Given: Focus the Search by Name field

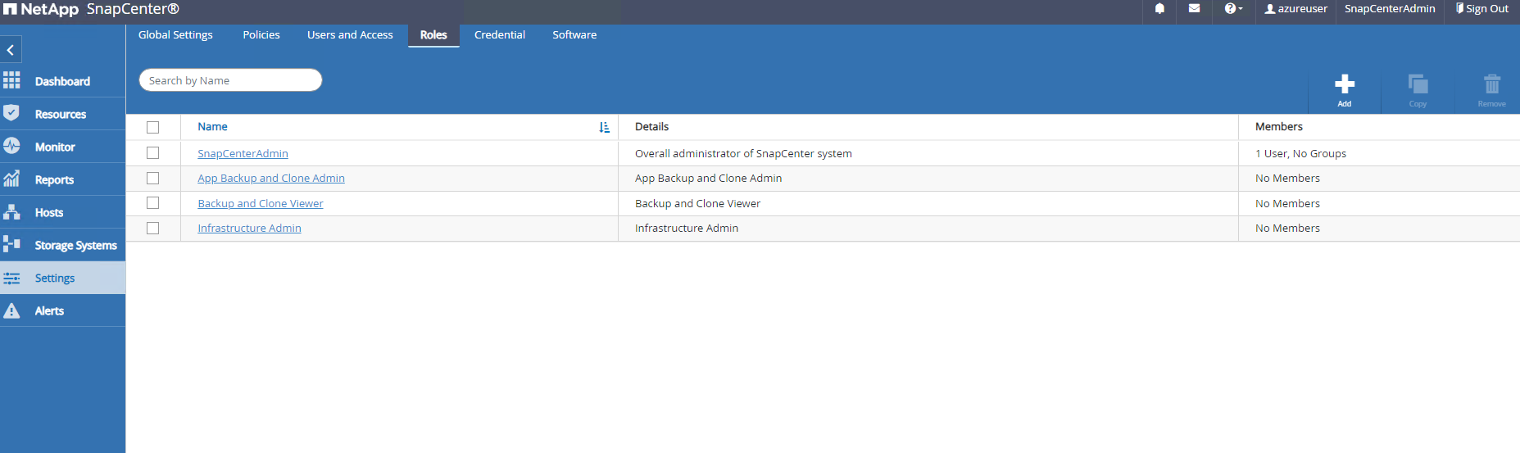Looking at the screenshot, I should pyautogui.click(x=230, y=80).
